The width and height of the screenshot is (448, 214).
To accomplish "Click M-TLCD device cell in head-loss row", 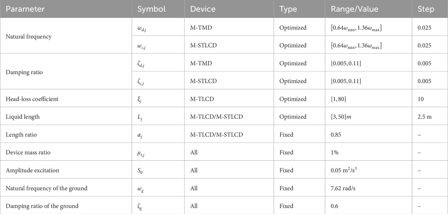I will coord(203,99).
